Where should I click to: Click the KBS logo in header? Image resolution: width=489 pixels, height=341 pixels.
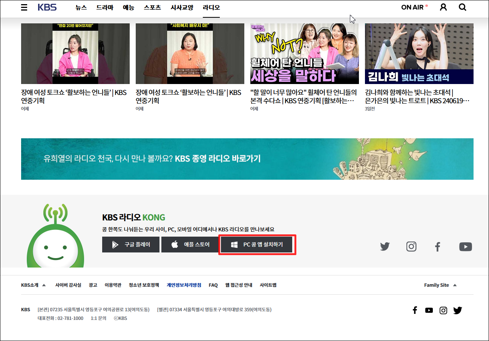47,7
